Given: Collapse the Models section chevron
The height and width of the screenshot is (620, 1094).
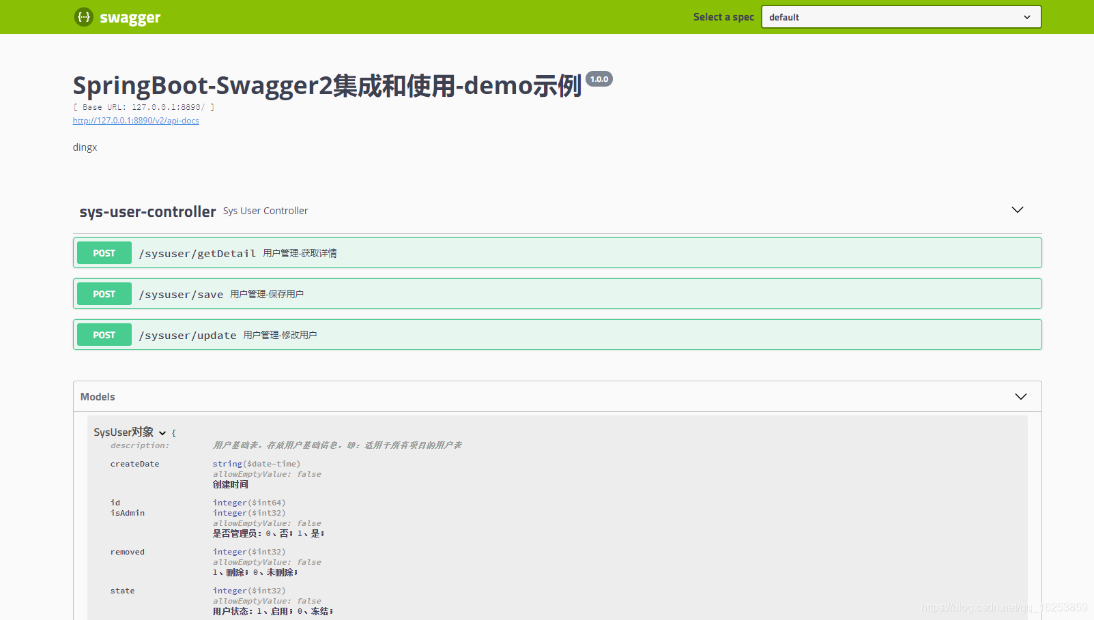Looking at the screenshot, I should pyautogui.click(x=1020, y=397).
